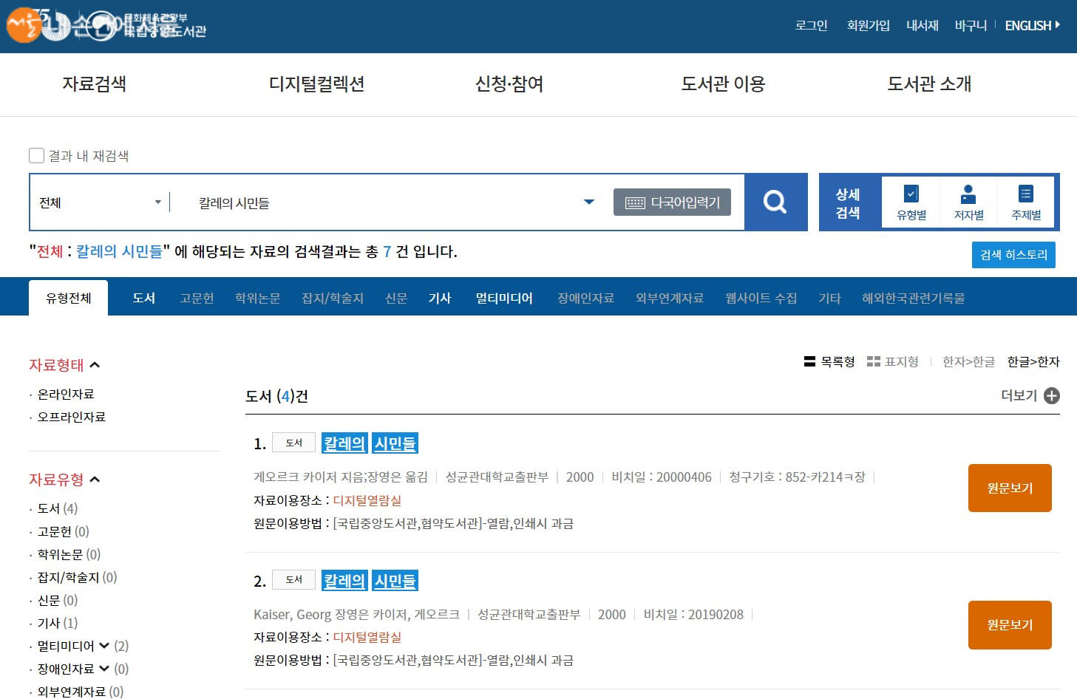The image size is (1077, 699).
Task: Open the title link of result 1
Action: point(370,443)
